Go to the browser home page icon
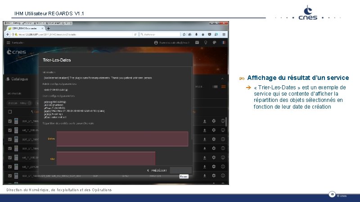Viewport: 360px width, 202px height. pos(203,35)
